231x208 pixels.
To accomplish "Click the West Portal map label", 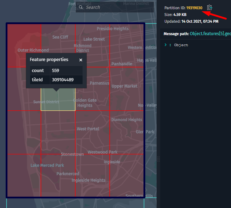I will (88, 129).
